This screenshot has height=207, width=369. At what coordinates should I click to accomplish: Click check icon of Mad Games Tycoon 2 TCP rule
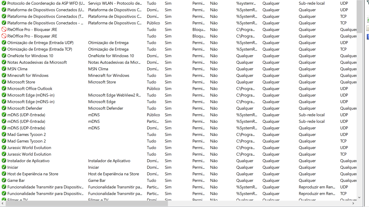coord(4,141)
